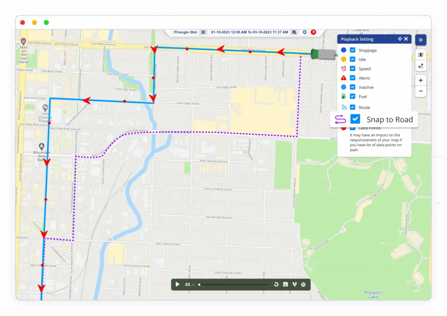The image size is (447, 316).
Task: Collapse side panel with double chevron
Action: 420,40
